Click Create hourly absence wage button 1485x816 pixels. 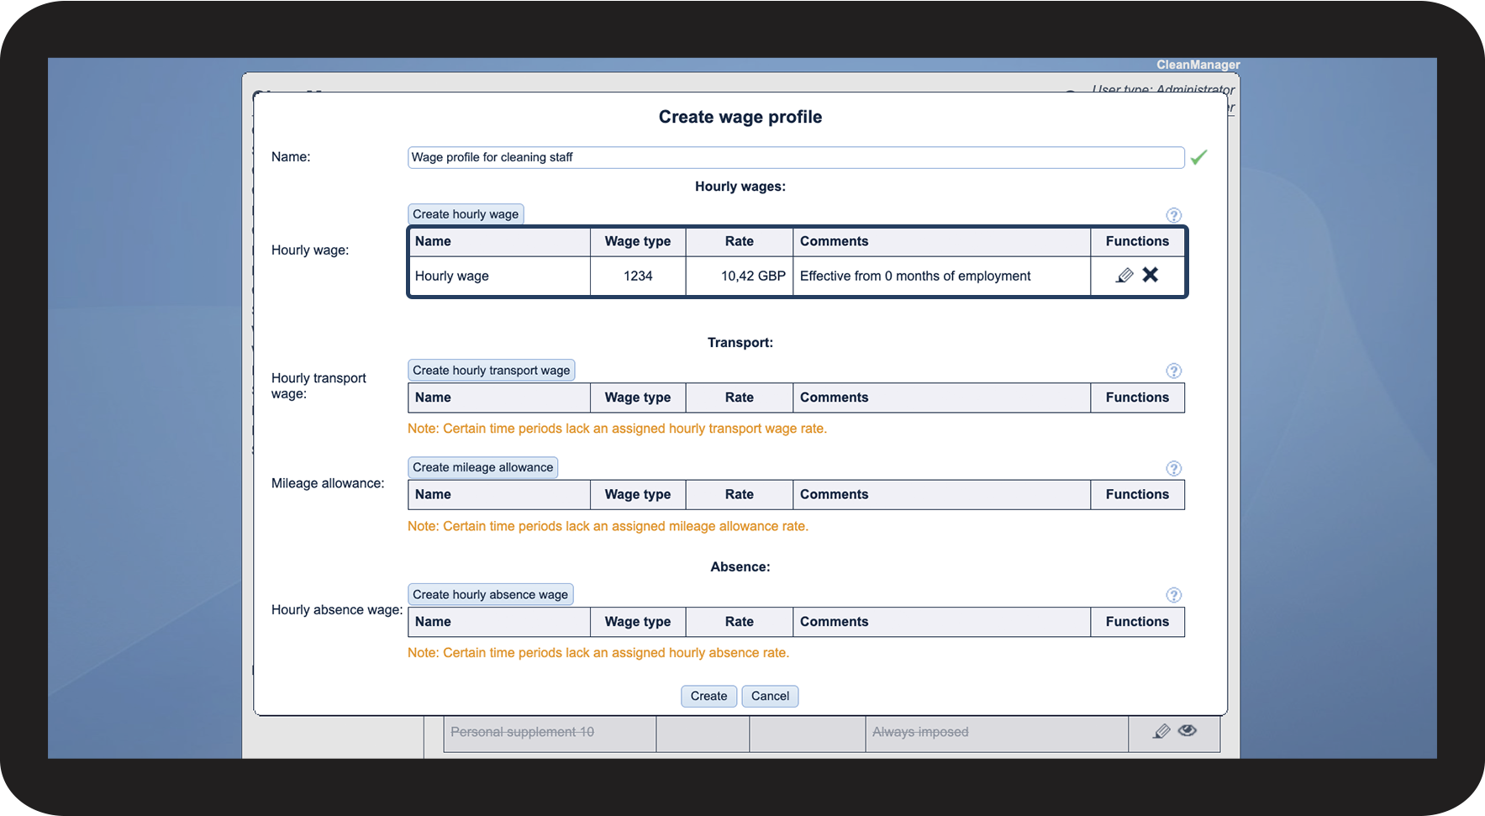pyautogui.click(x=491, y=595)
